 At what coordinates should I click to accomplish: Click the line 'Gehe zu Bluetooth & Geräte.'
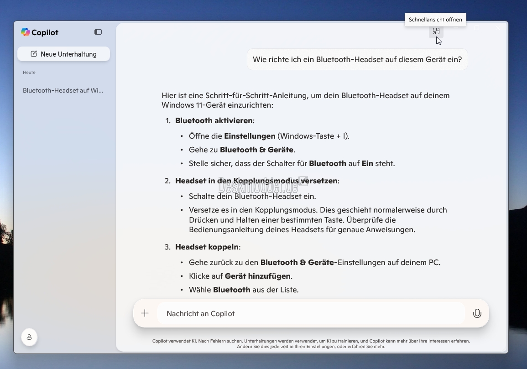[242, 150]
